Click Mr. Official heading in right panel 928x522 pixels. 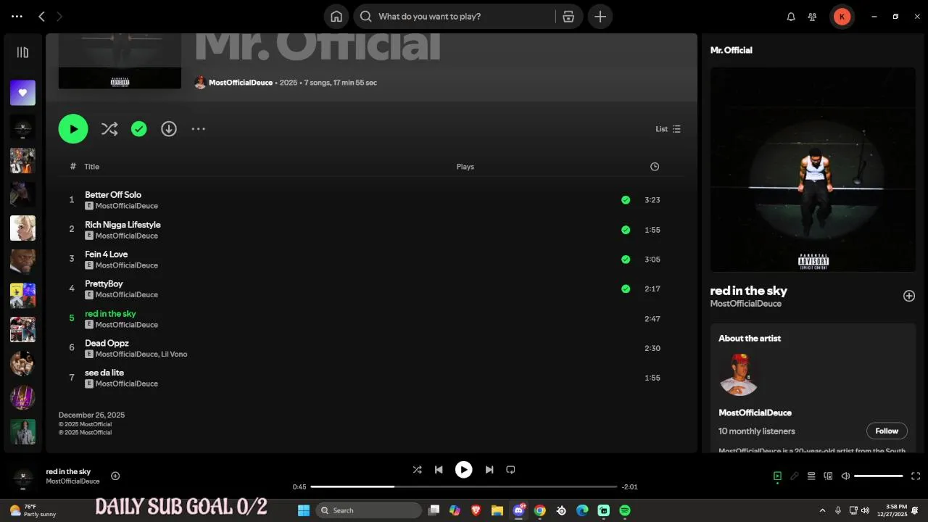coord(731,50)
